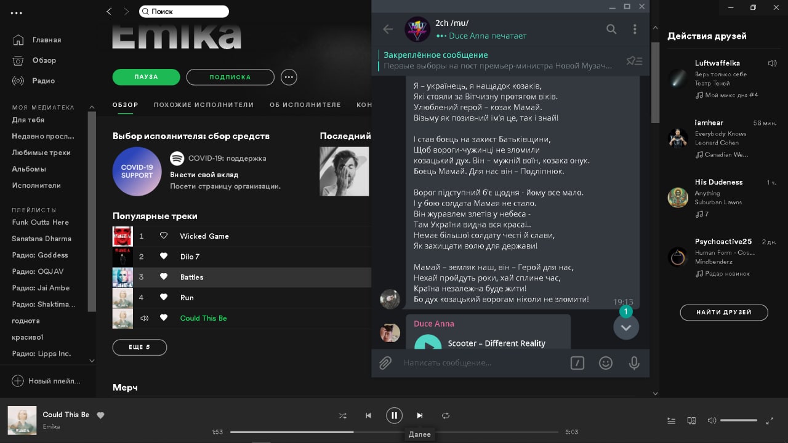This screenshot has width=788, height=443.
Task: Open connect to device menu
Action: 691,421
